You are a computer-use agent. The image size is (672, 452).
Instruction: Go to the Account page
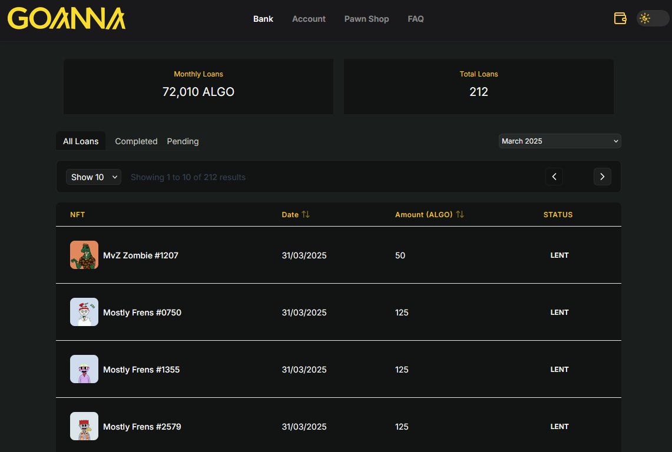point(309,19)
